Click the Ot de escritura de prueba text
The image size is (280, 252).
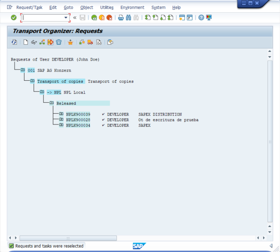coord(168,120)
